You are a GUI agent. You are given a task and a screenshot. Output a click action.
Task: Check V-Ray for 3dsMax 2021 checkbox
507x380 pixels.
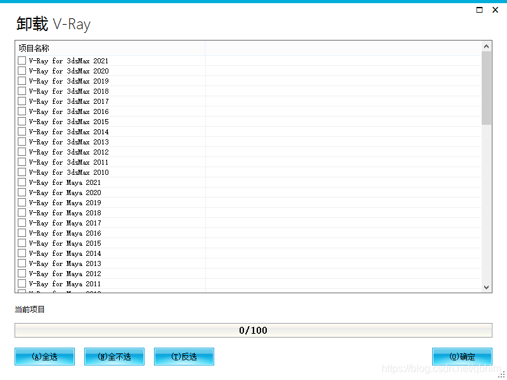[22, 61]
